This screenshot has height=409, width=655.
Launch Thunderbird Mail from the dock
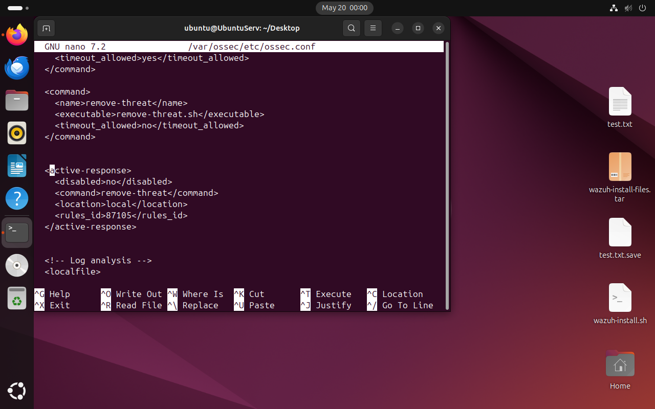pos(17,67)
